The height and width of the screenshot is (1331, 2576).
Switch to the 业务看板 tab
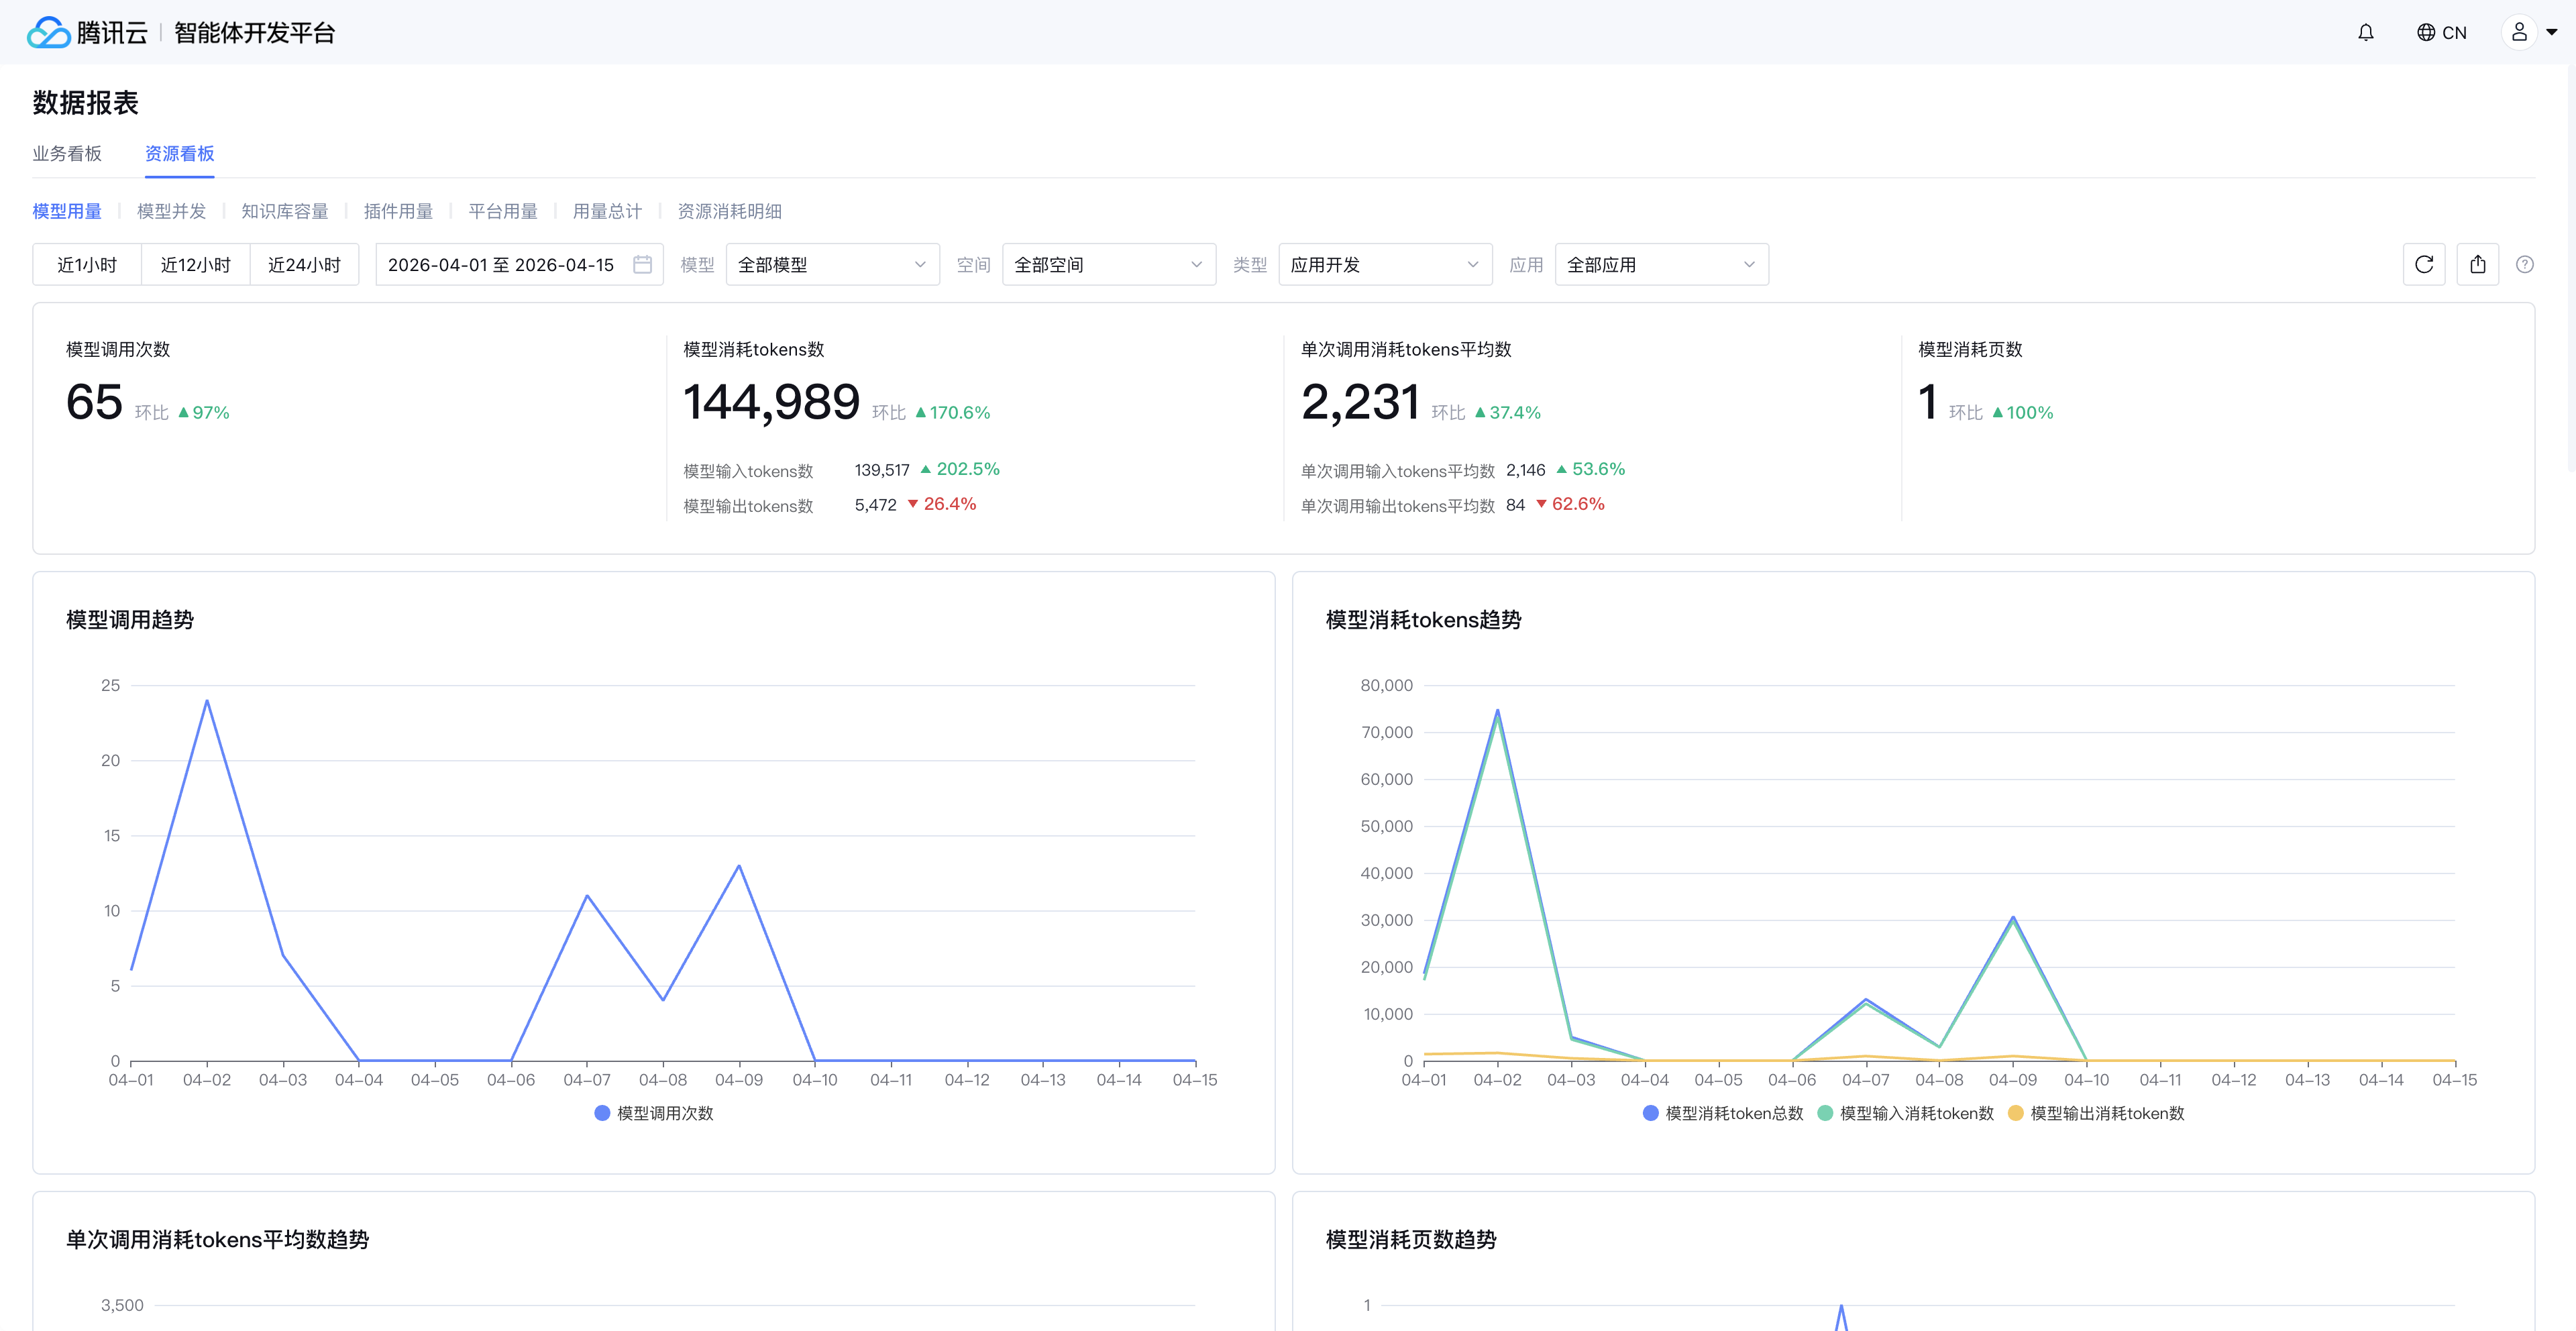coord(67,154)
